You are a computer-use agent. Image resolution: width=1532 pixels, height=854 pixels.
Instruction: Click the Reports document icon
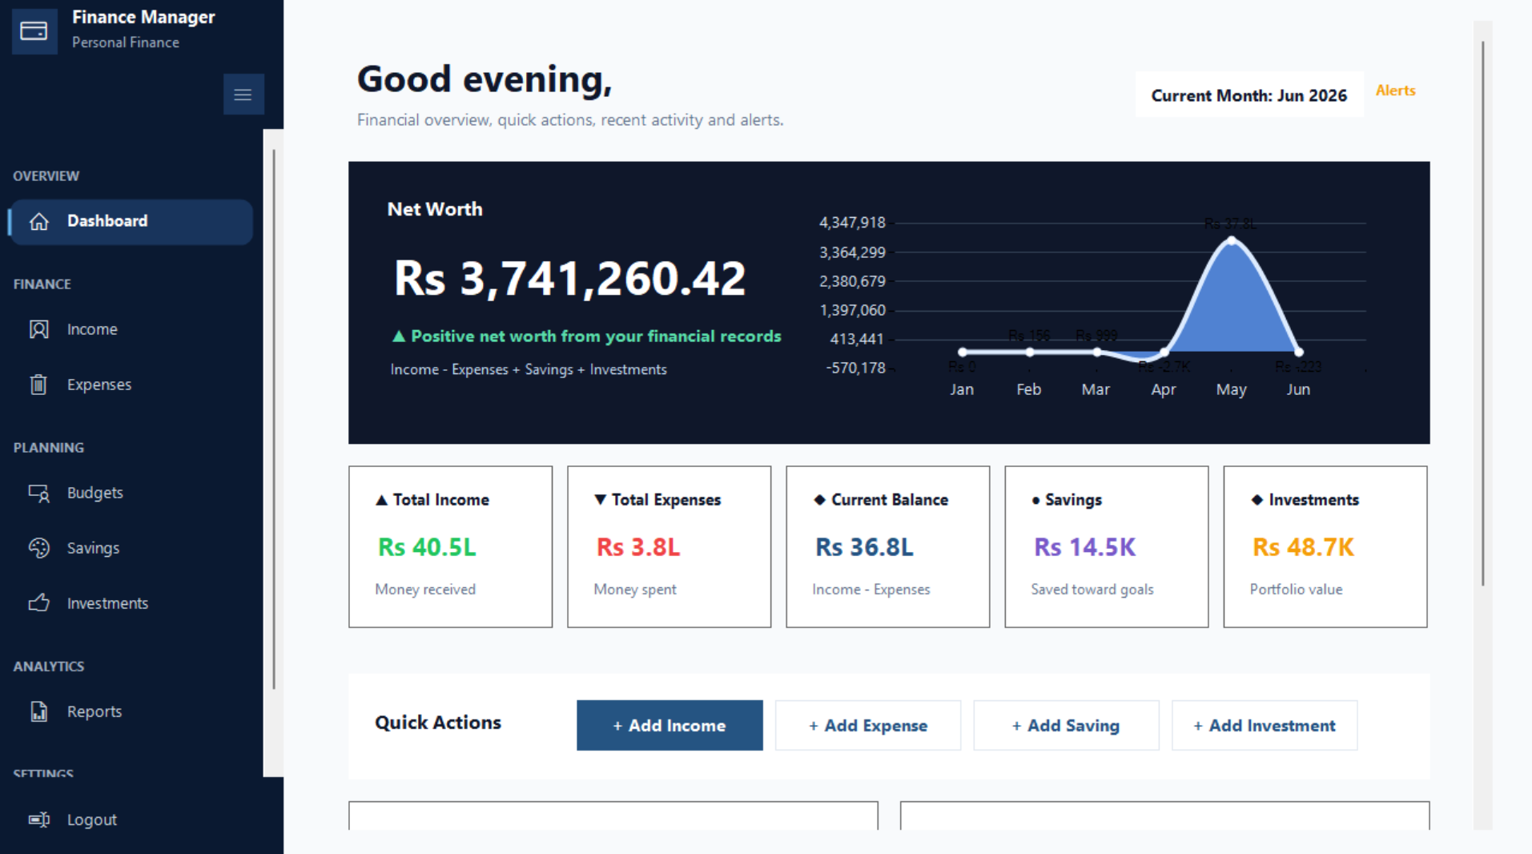(39, 711)
